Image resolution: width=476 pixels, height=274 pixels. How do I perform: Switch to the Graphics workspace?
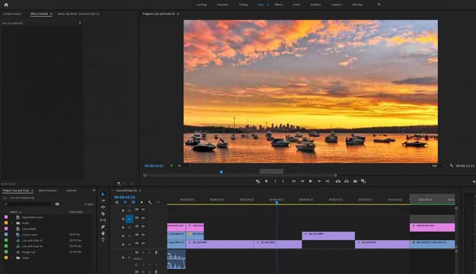click(x=316, y=5)
